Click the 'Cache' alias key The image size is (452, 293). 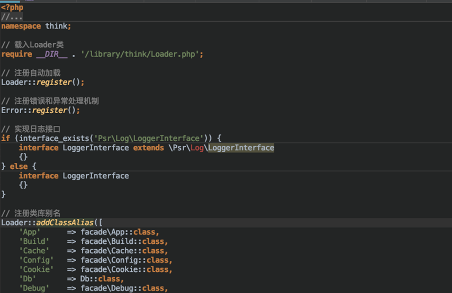pos(34,251)
